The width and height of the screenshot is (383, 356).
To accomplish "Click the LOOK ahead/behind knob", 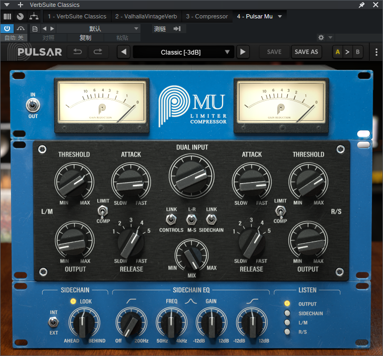I will [x=84, y=322].
